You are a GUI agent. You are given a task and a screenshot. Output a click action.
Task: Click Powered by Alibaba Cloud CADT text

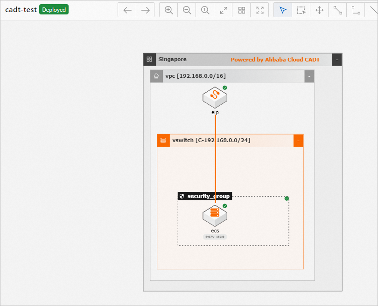(x=275, y=60)
